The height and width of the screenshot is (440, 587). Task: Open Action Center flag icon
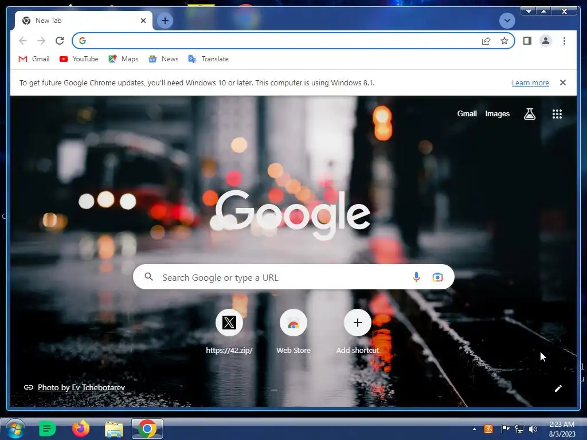pyautogui.click(x=505, y=429)
